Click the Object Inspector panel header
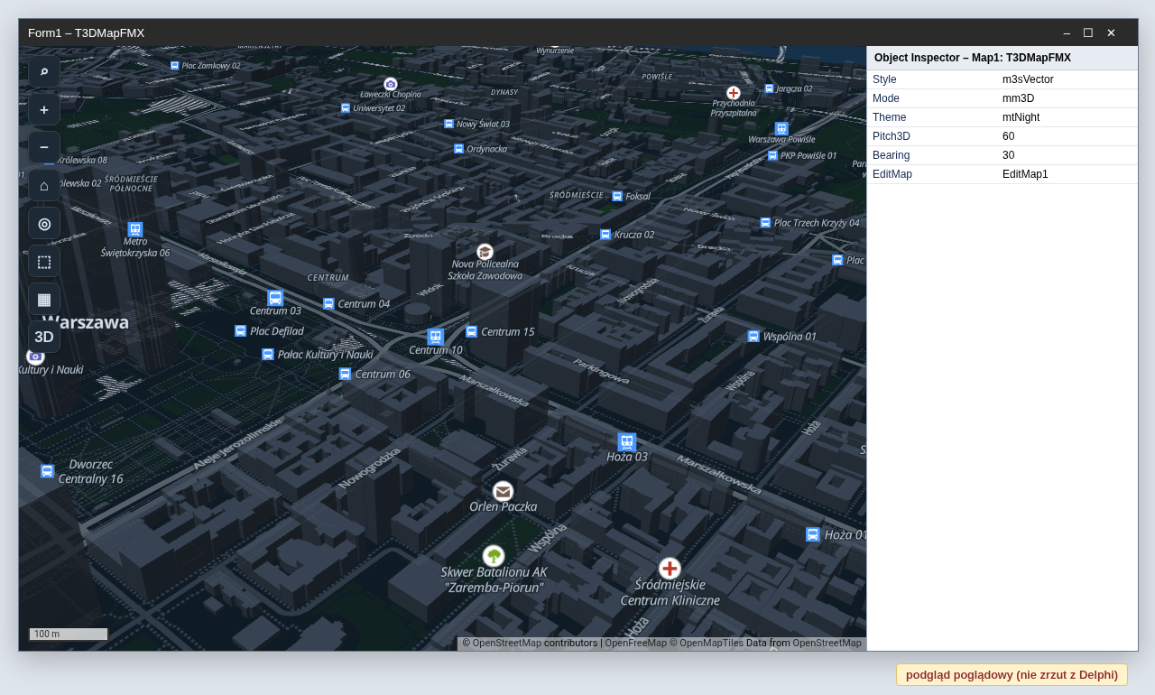Viewport: 1155px width, 695px height. [x=1003, y=58]
